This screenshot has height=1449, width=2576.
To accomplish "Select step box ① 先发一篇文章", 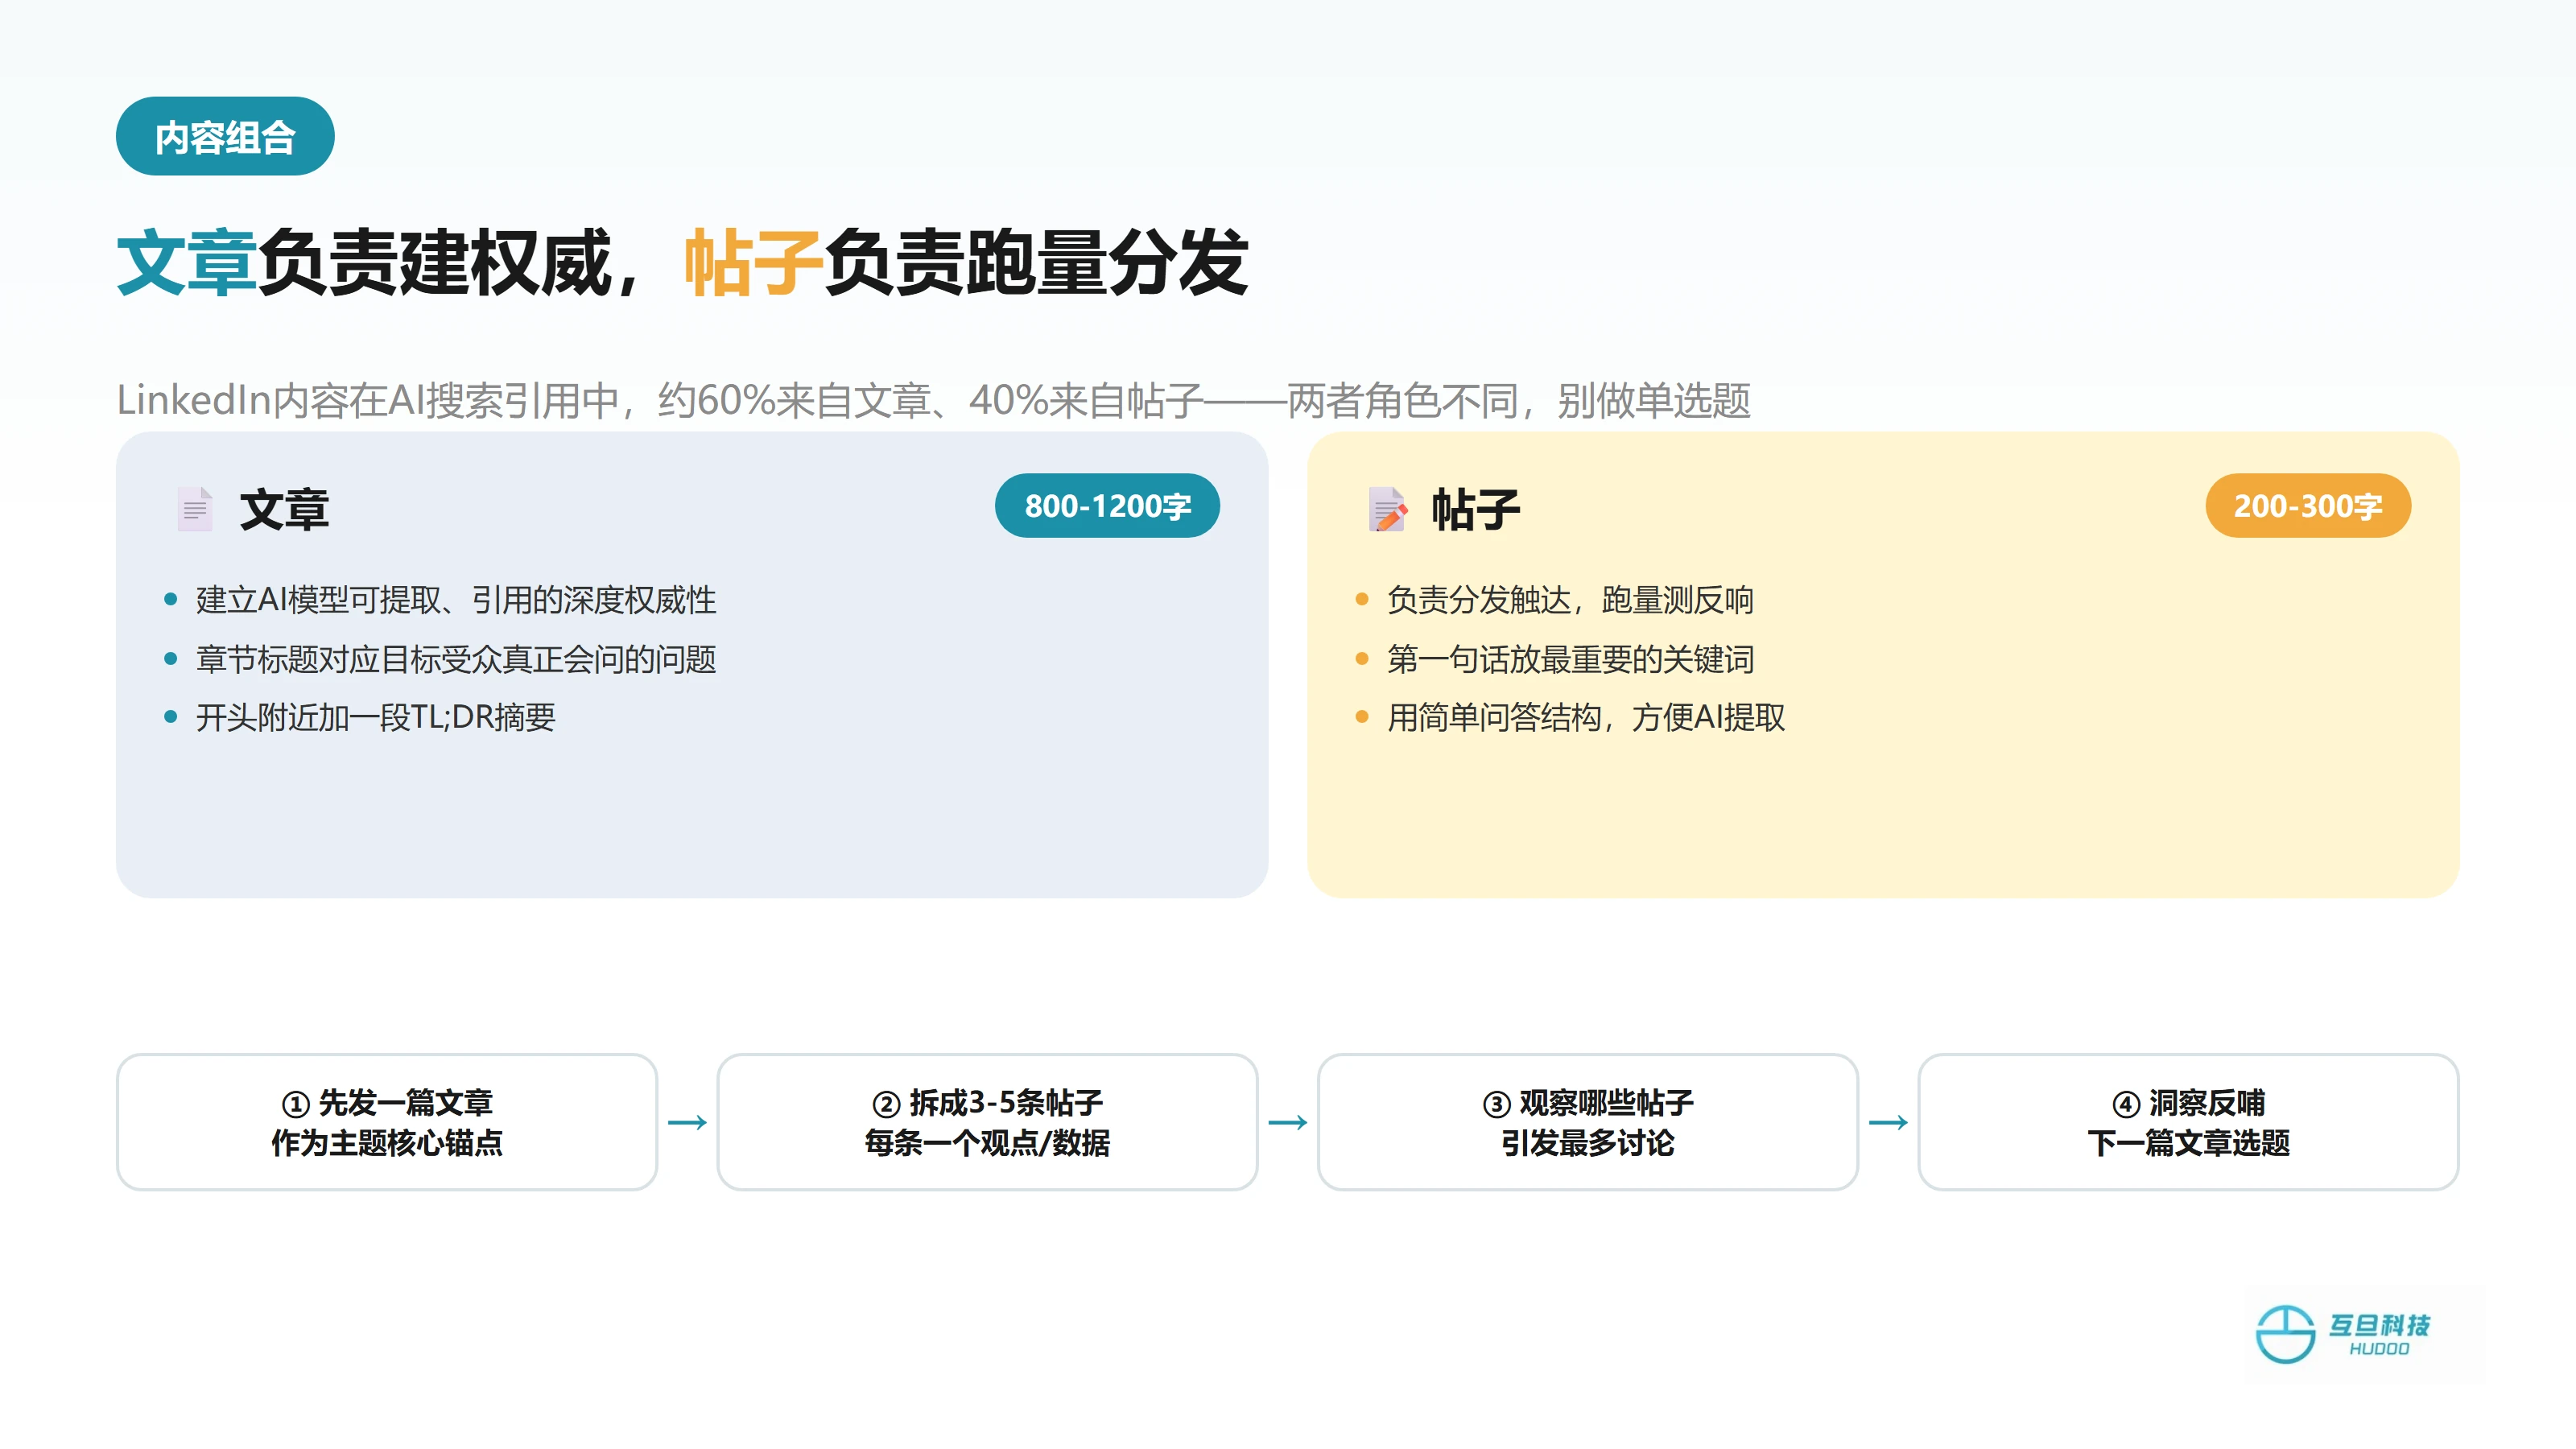I will [x=387, y=1122].
